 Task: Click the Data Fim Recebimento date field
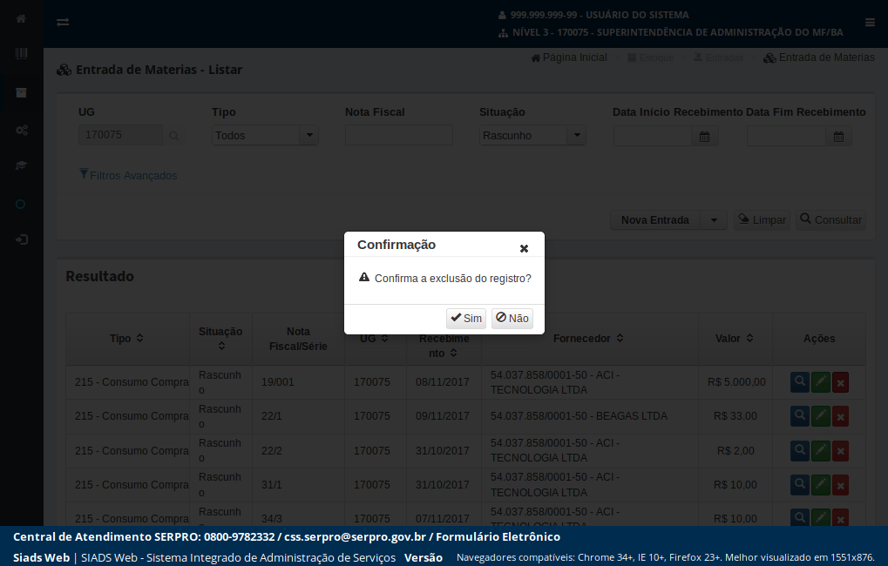(787, 137)
